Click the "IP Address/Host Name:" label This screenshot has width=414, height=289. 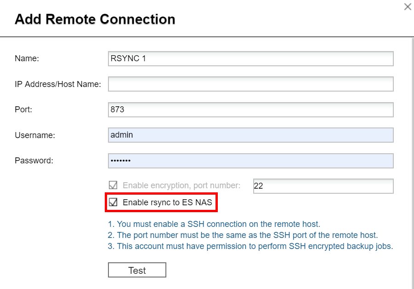point(58,84)
